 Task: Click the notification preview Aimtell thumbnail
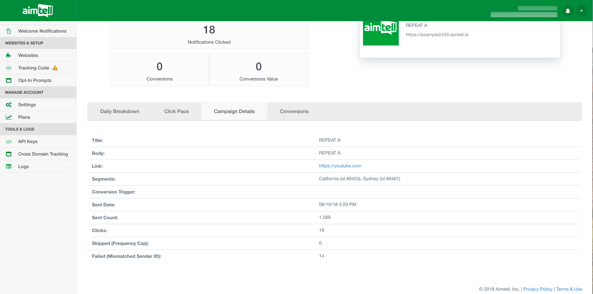click(381, 32)
